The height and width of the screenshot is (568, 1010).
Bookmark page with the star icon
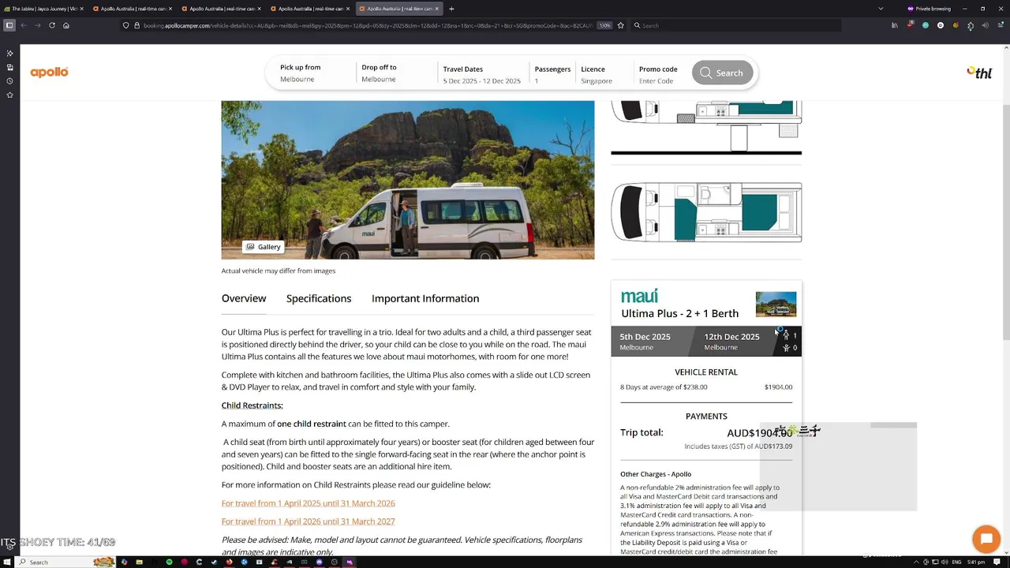(x=621, y=25)
